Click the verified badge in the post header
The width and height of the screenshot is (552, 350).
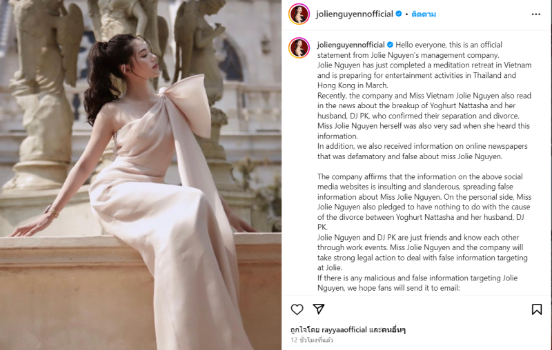coord(399,14)
